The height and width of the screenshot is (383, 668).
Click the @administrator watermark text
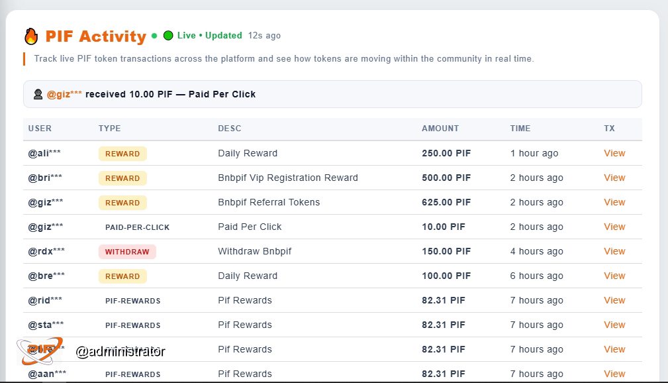tap(120, 351)
